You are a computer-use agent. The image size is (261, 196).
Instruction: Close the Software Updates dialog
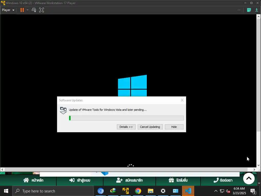[x=182, y=100]
